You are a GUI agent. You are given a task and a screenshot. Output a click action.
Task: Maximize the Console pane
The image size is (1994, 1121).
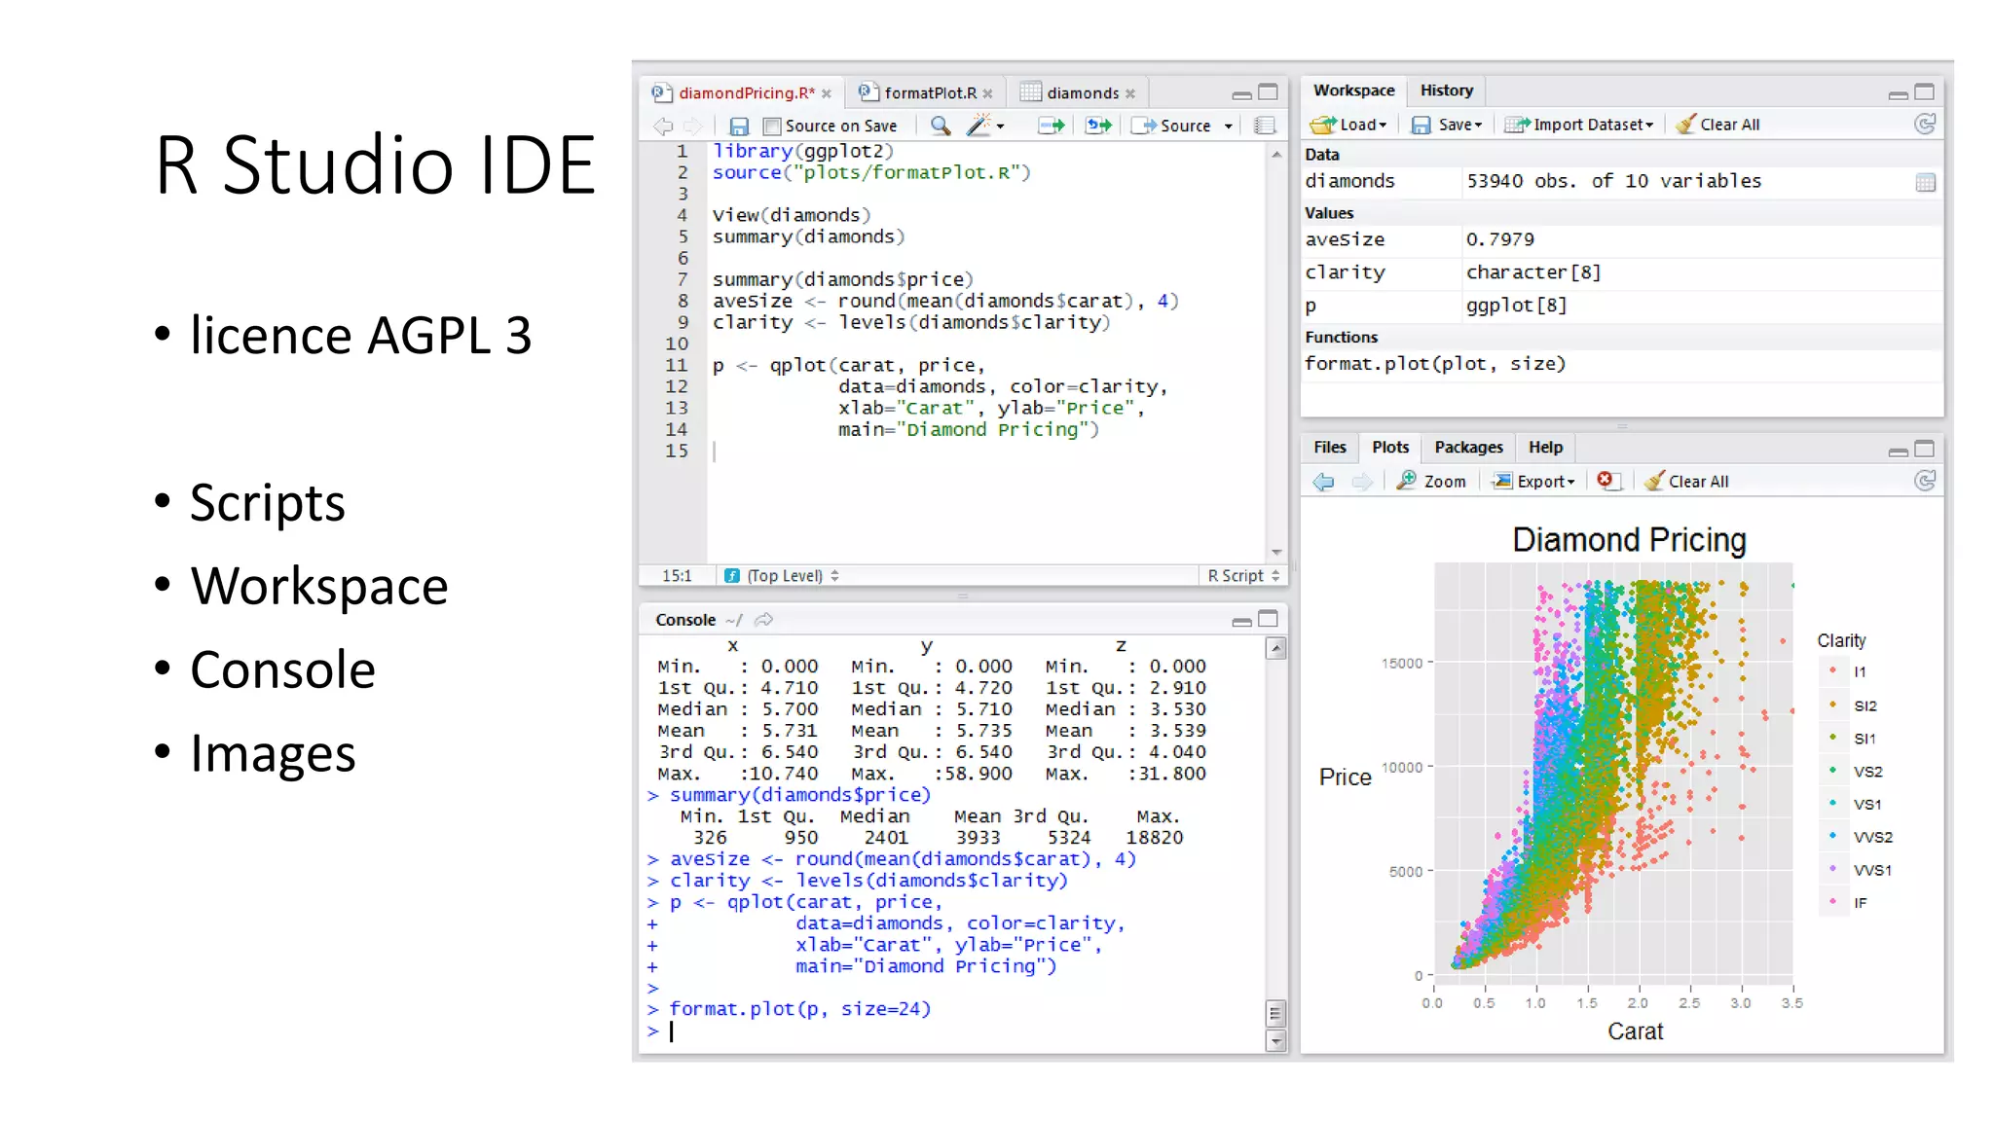(1268, 619)
